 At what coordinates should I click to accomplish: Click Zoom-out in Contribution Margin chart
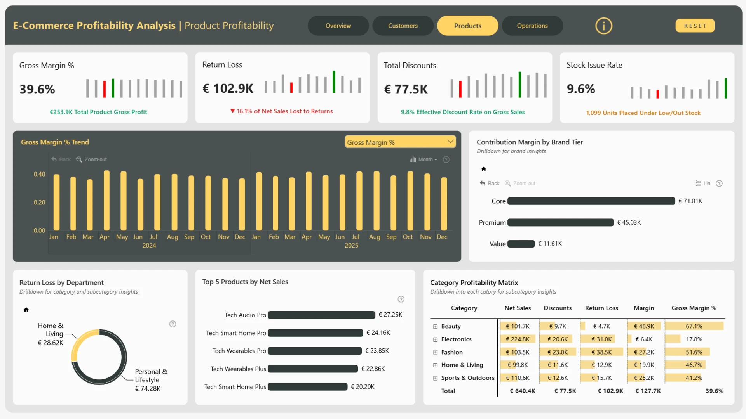pyautogui.click(x=520, y=183)
